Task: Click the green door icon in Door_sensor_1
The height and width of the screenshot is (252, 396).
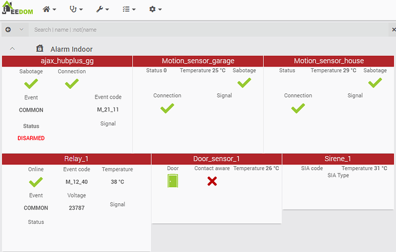Action: click(173, 181)
